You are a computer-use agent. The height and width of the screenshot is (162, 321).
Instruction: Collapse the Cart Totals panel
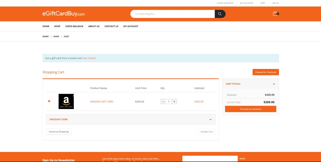tap(274, 84)
